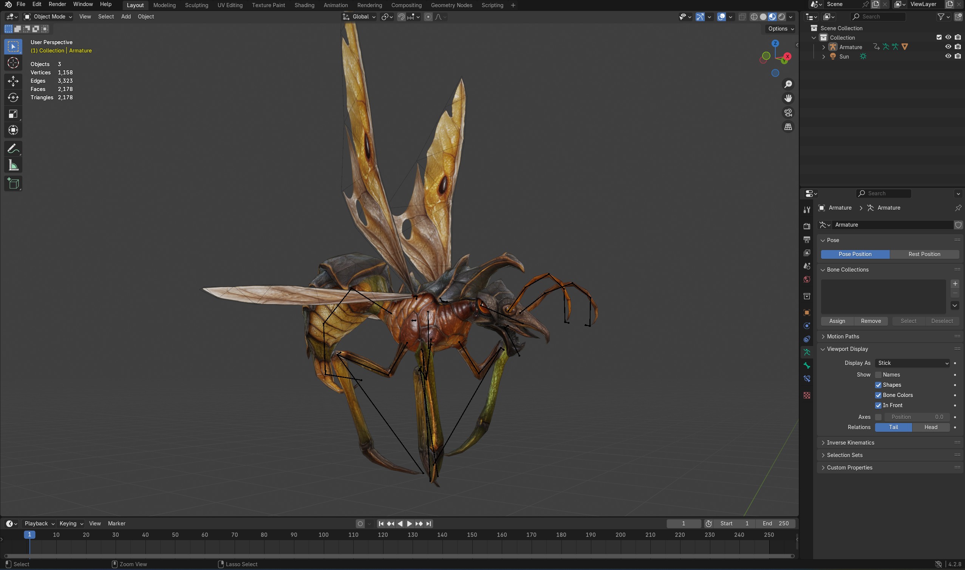
Task: Open the Display As dropdown
Action: tap(912, 363)
